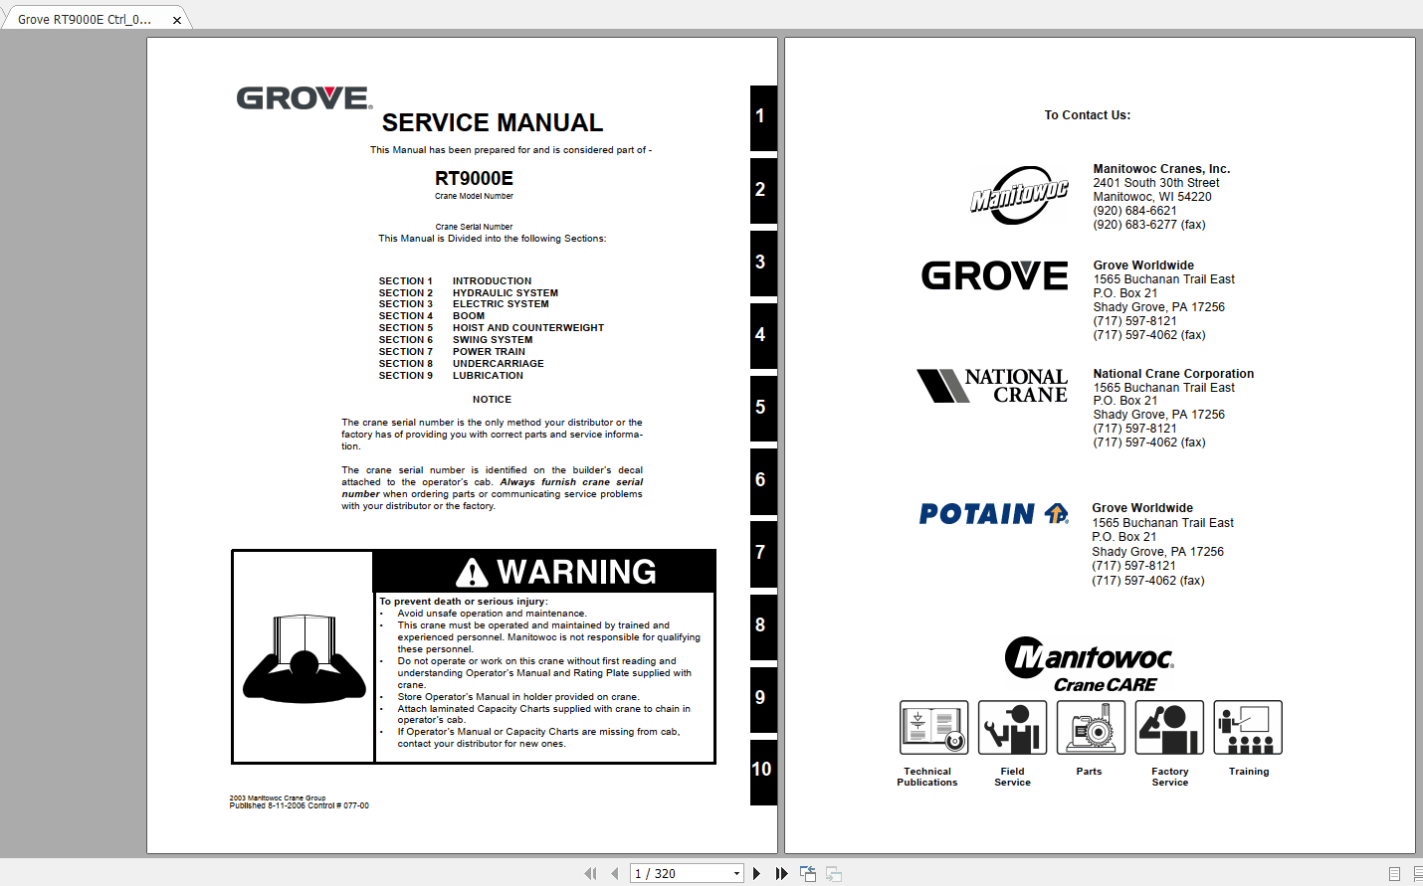Click the GROVE logo on the cover page

point(302,97)
